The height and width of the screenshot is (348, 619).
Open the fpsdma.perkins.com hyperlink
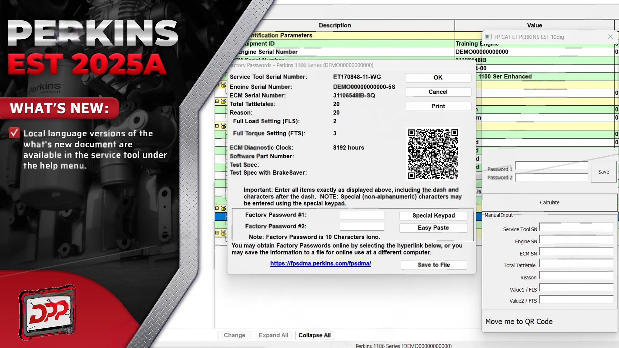coord(320,264)
